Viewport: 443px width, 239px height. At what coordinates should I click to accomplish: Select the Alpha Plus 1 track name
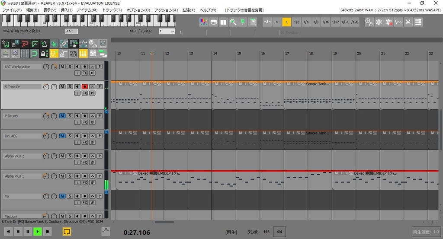(x=22, y=176)
